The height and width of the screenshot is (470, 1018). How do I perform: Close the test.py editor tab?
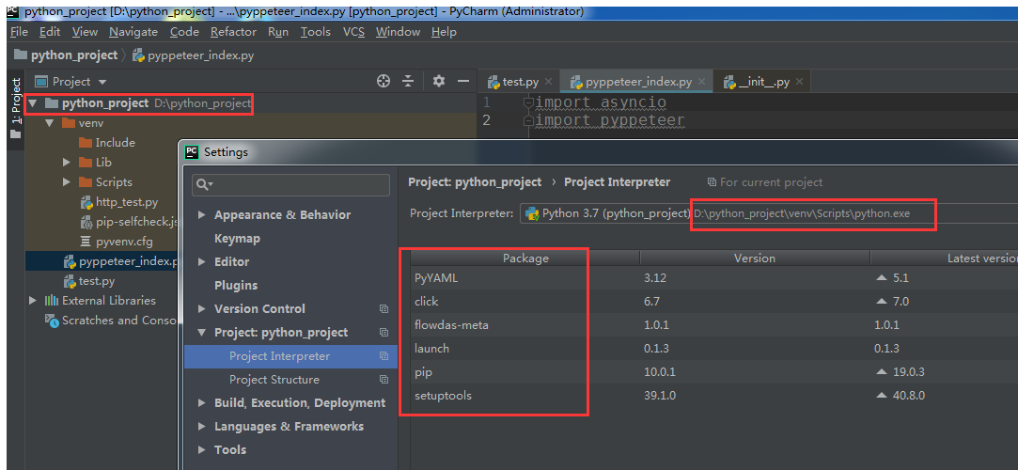coord(549,82)
